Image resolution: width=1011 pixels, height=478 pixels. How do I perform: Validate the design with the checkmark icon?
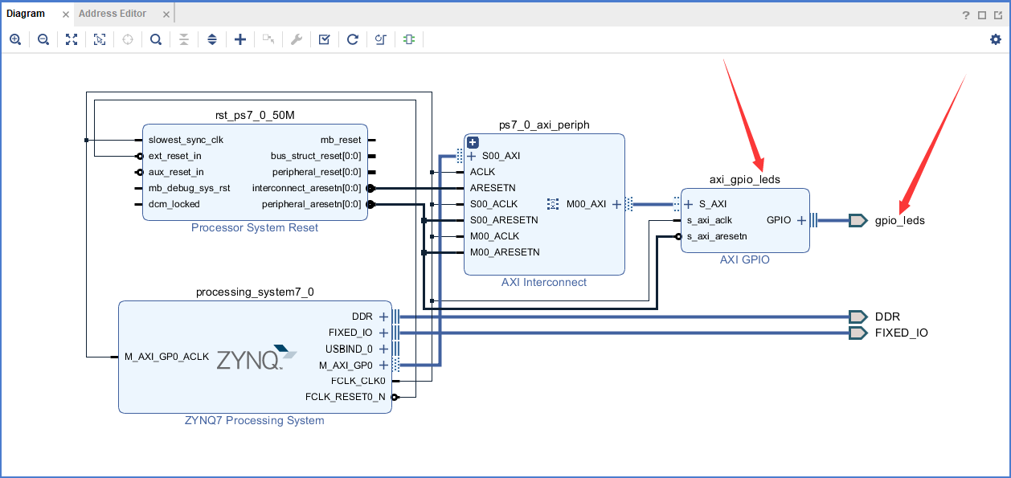325,39
